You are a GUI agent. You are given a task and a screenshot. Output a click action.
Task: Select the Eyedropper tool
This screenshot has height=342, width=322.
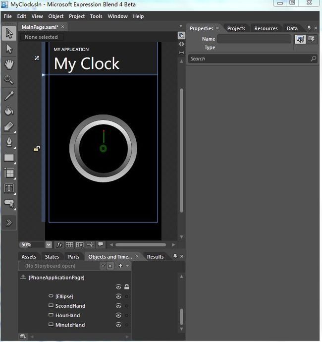click(x=9, y=96)
